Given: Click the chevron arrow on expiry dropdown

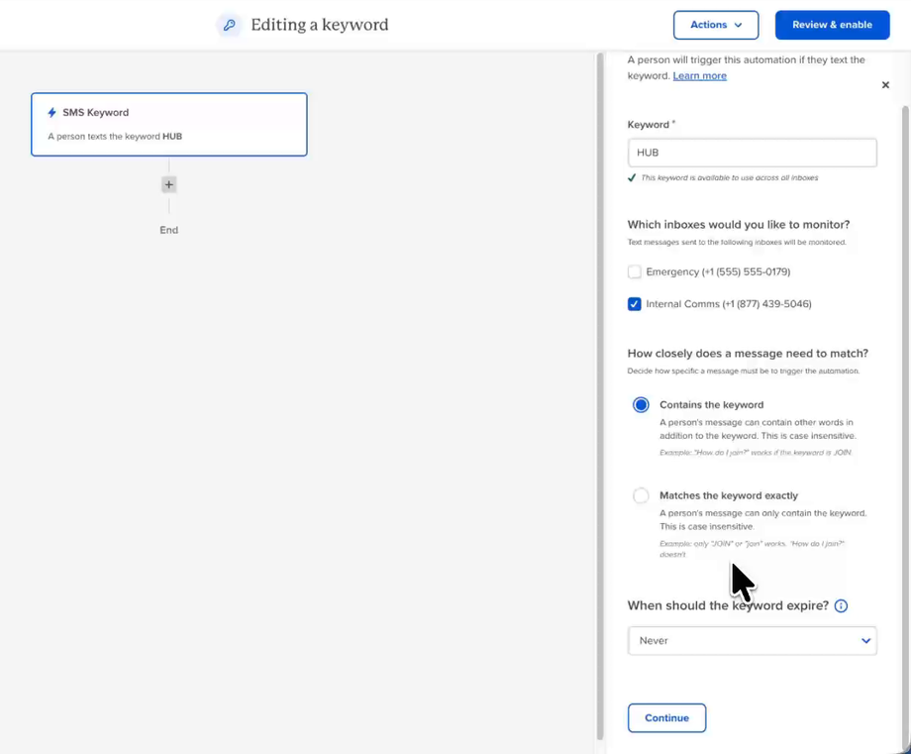Looking at the screenshot, I should 865,641.
